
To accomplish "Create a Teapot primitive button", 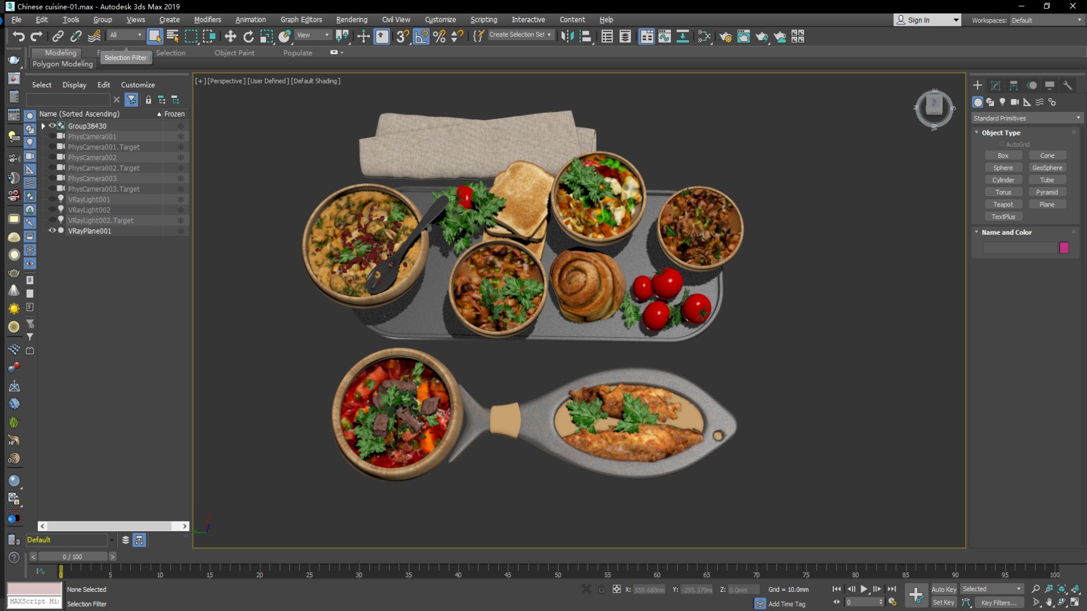I will (x=1003, y=204).
